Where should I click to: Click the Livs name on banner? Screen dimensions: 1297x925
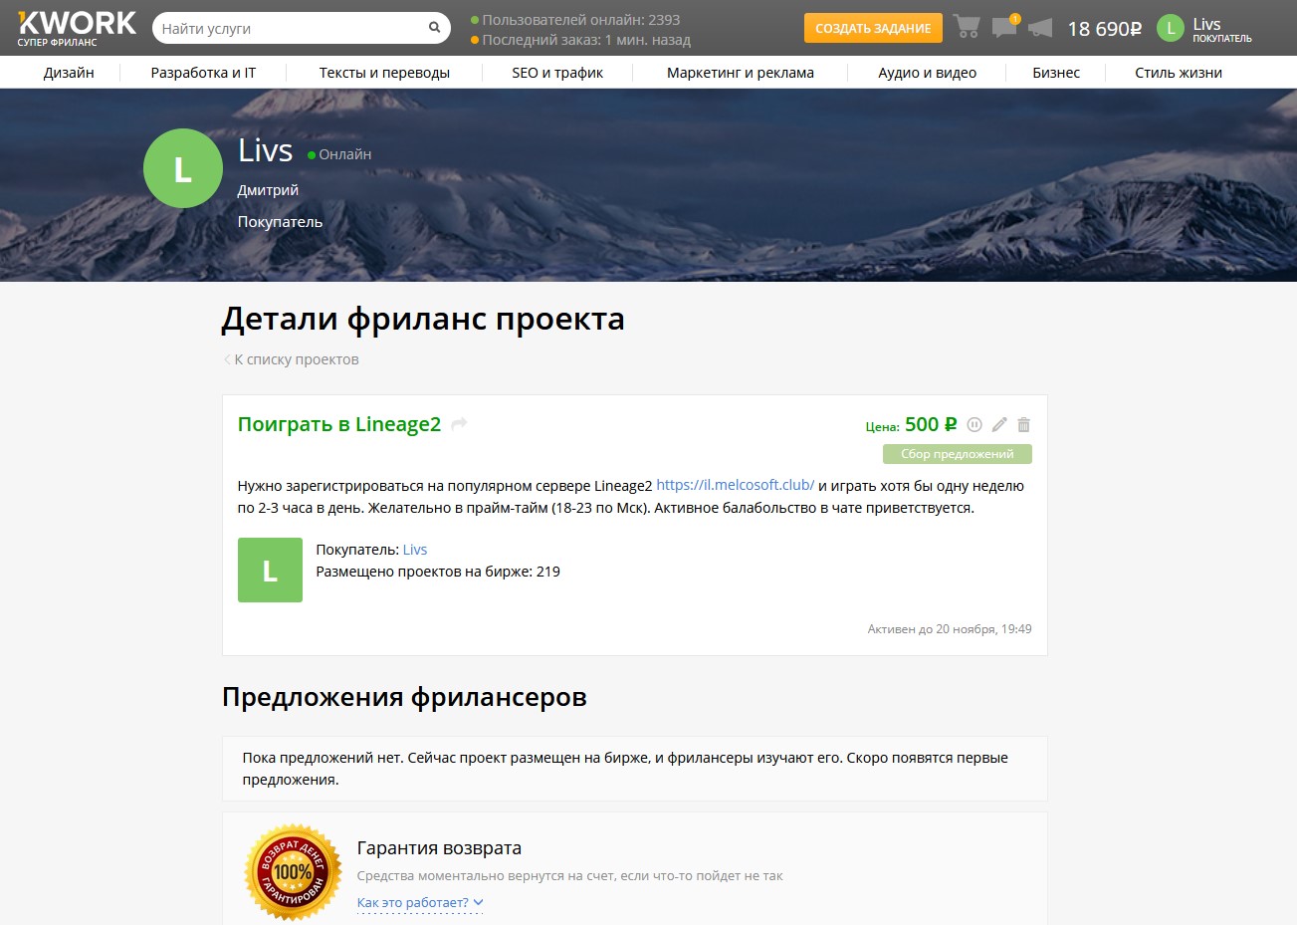(265, 150)
